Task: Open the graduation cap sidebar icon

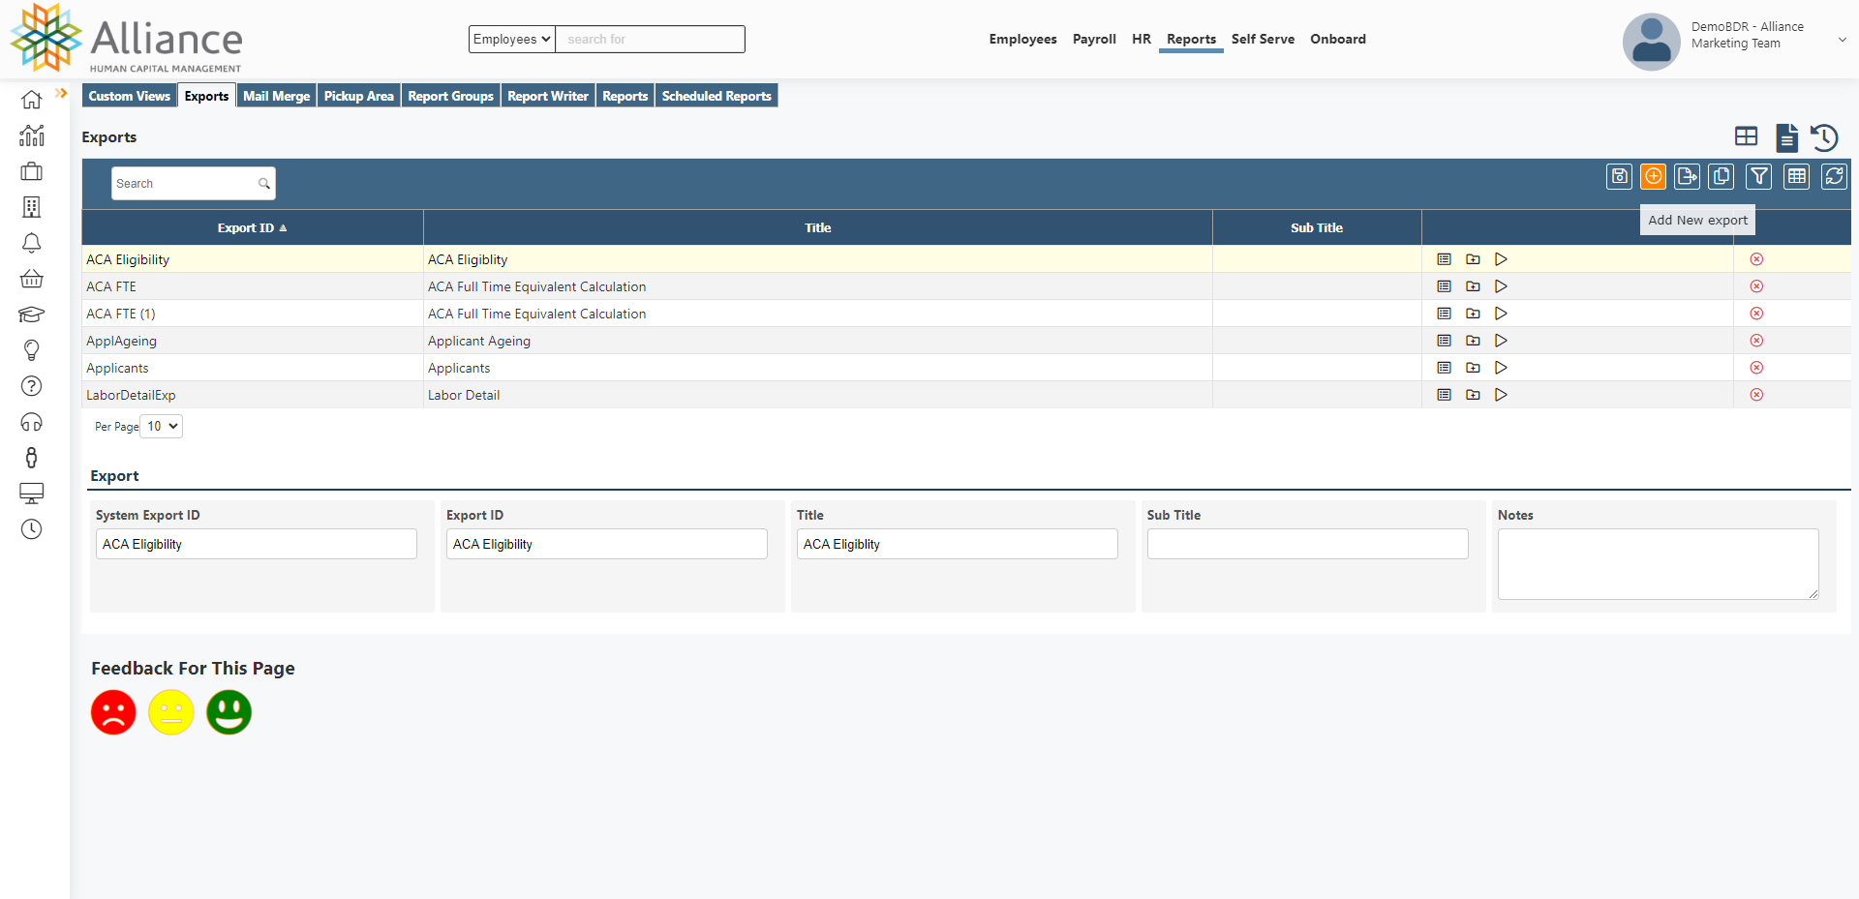Action: point(32,315)
